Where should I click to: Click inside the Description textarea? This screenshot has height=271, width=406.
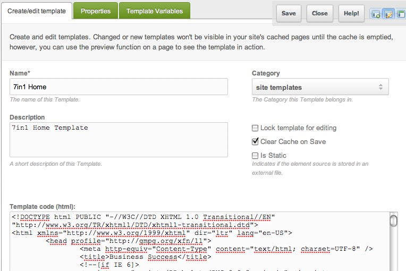(x=119, y=140)
